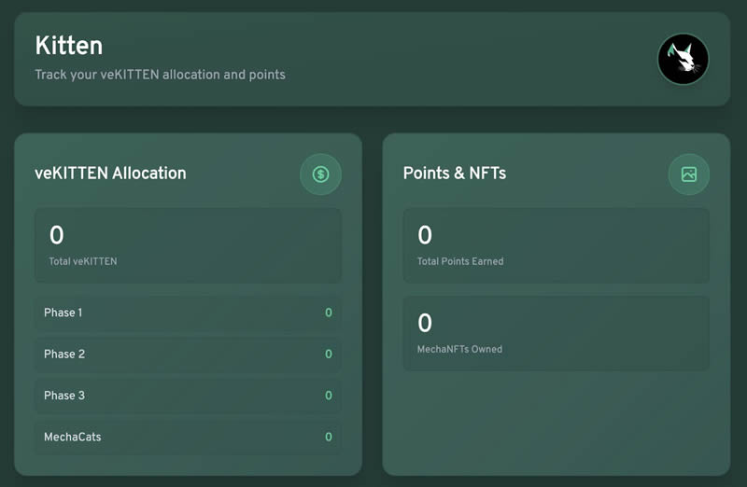Click the 'Total veKITTEN' caption text
Screen dimensions: 747x487
(83, 262)
